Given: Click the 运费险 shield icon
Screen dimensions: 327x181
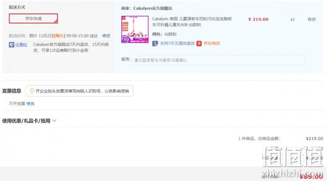Looking at the screenshot, I should (11, 45).
